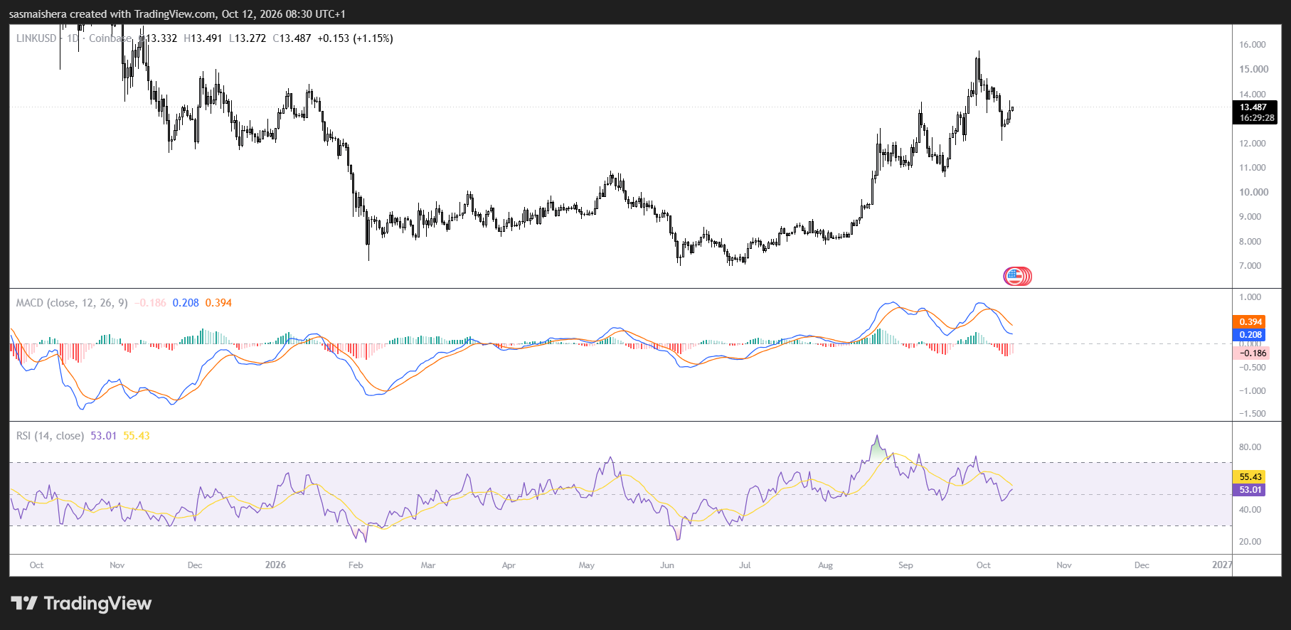Click the RSI (14, close) legend

50,436
